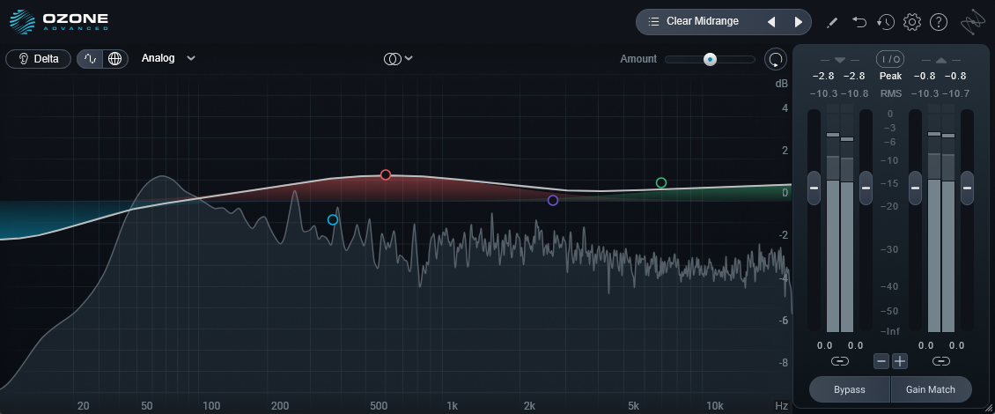Go to the next preset with right arrow
The width and height of the screenshot is (995, 414).
tap(799, 22)
